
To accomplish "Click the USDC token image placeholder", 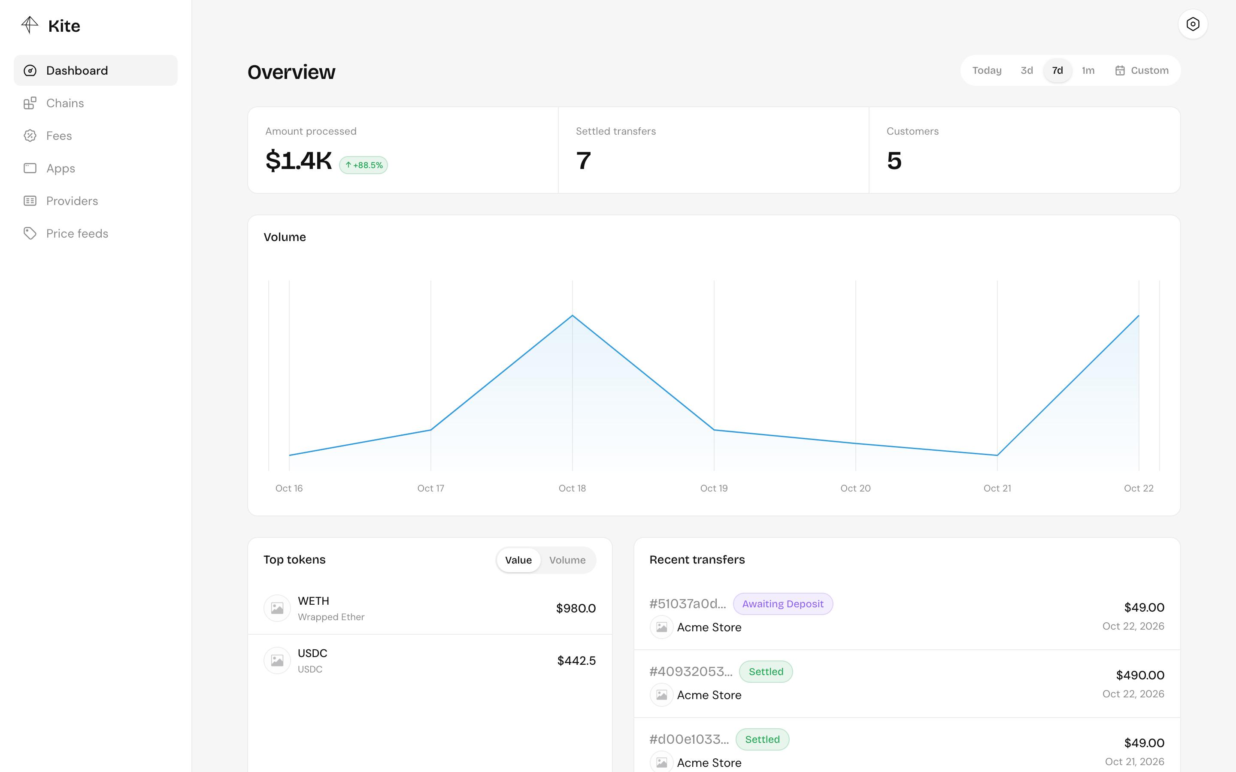I will click(x=277, y=660).
